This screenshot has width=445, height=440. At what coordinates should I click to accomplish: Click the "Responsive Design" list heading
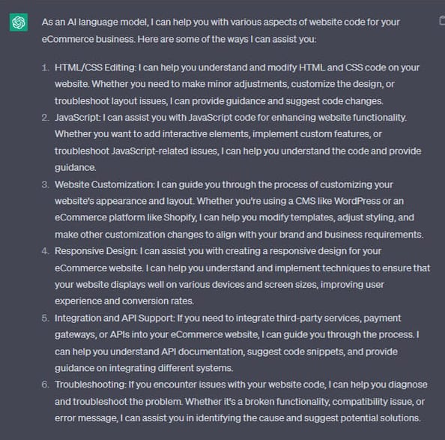point(96,251)
